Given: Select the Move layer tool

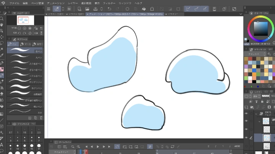Looking at the screenshot, I should pyautogui.click(x=2, y=37).
